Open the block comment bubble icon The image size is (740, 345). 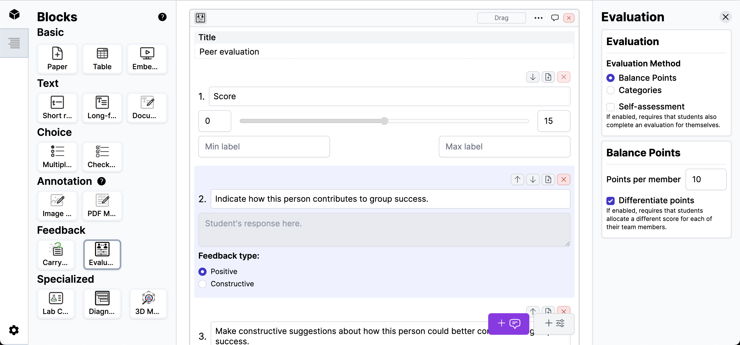(x=555, y=18)
